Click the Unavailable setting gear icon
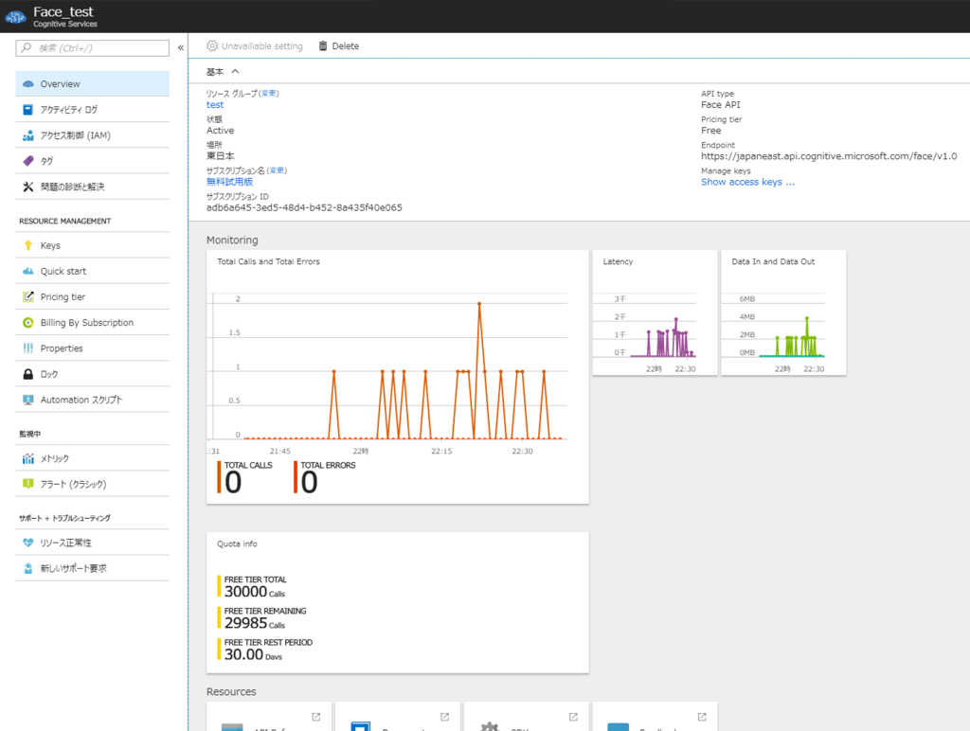Image resolution: width=970 pixels, height=731 pixels. pyautogui.click(x=212, y=45)
